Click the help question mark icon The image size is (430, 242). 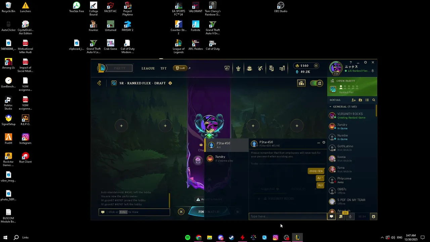(350, 63)
